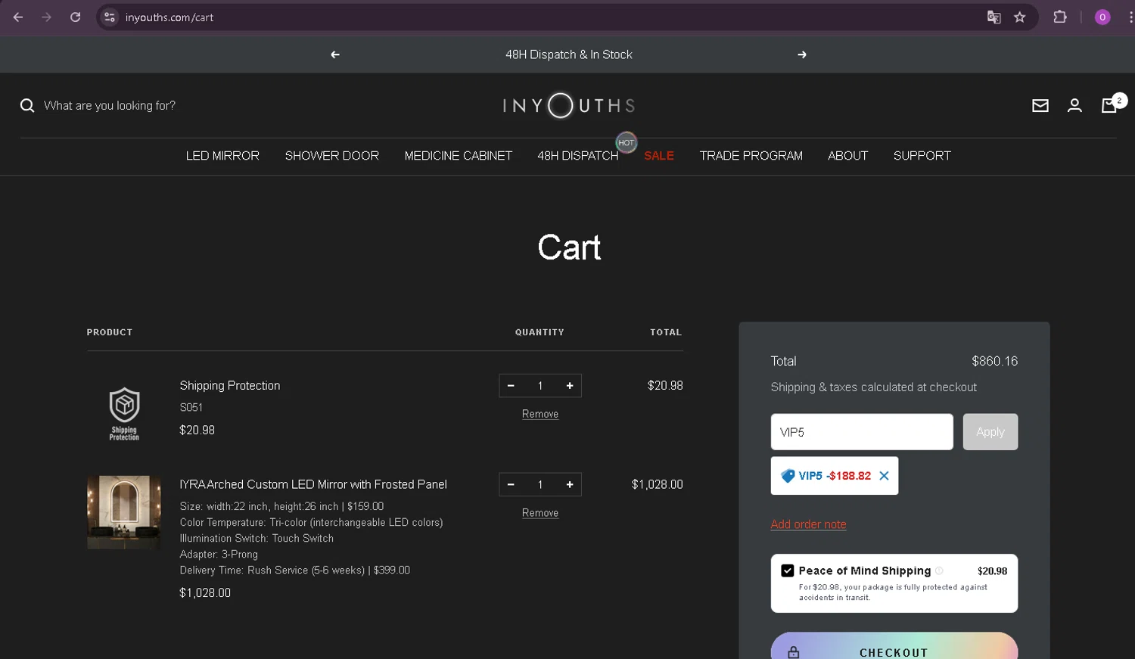Bookmark this page with star icon
1135x659 pixels.
(x=1020, y=17)
